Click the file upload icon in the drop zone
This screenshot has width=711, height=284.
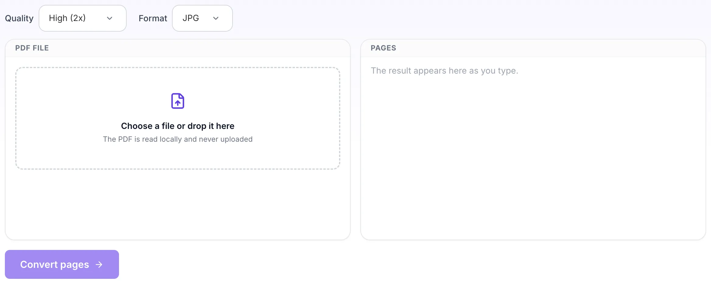(178, 101)
